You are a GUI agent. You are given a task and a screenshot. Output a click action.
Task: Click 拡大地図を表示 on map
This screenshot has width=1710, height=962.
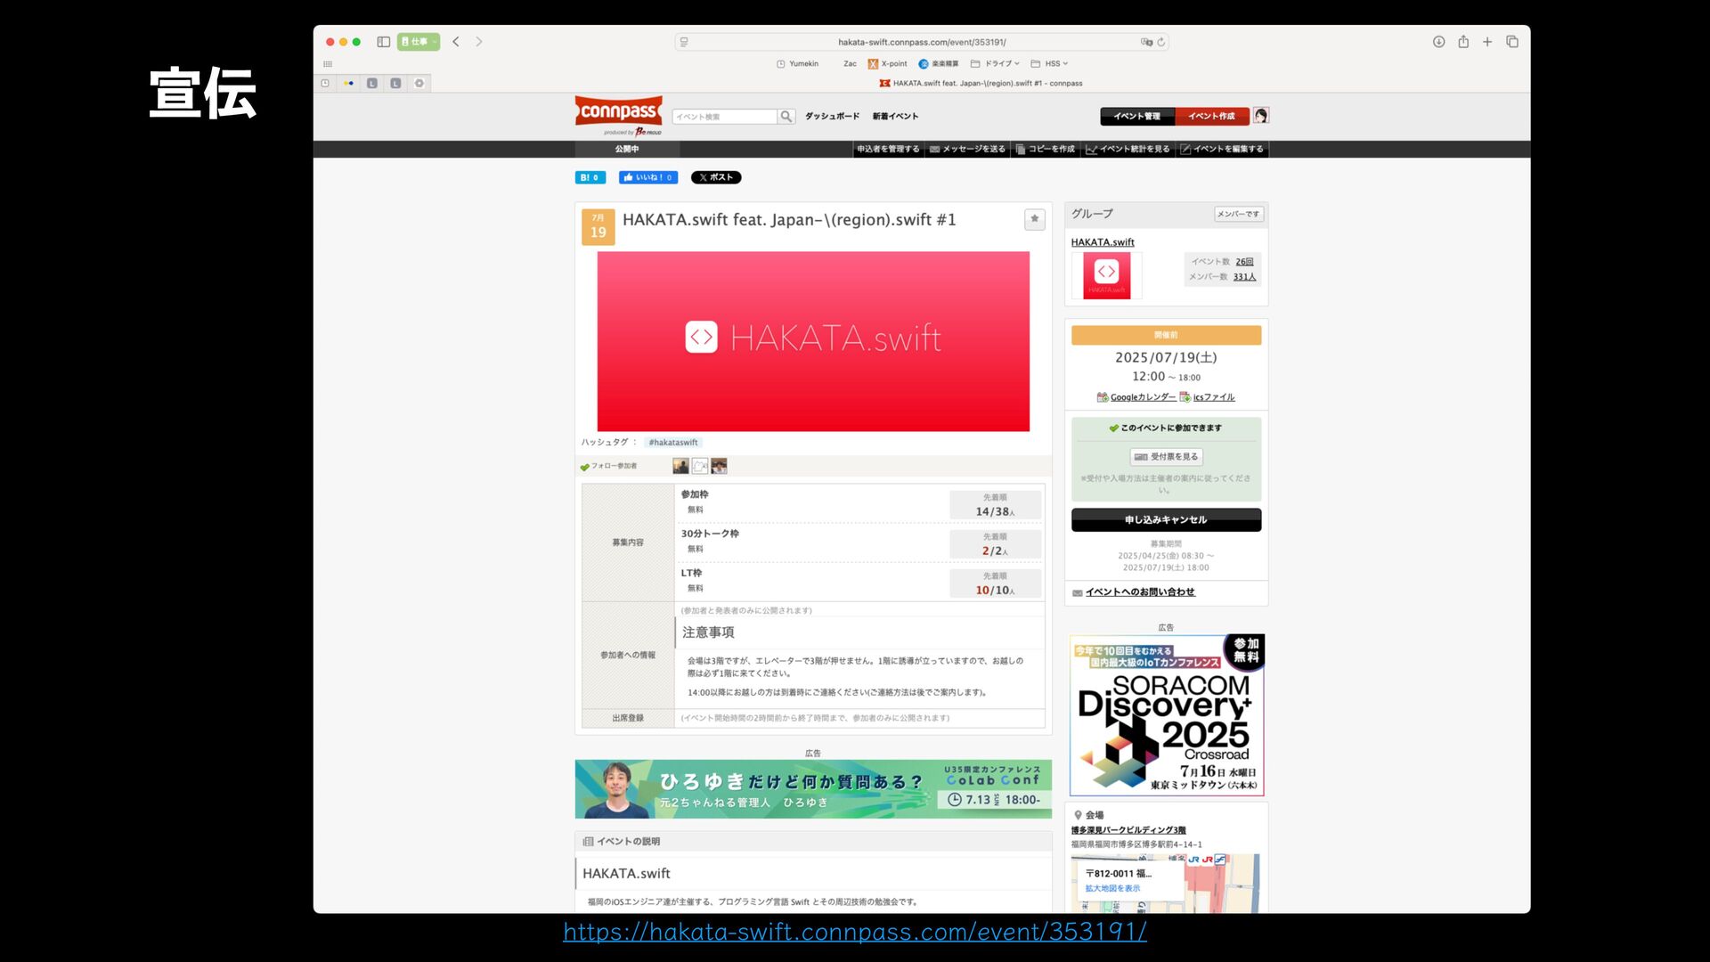tap(1112, 889)
